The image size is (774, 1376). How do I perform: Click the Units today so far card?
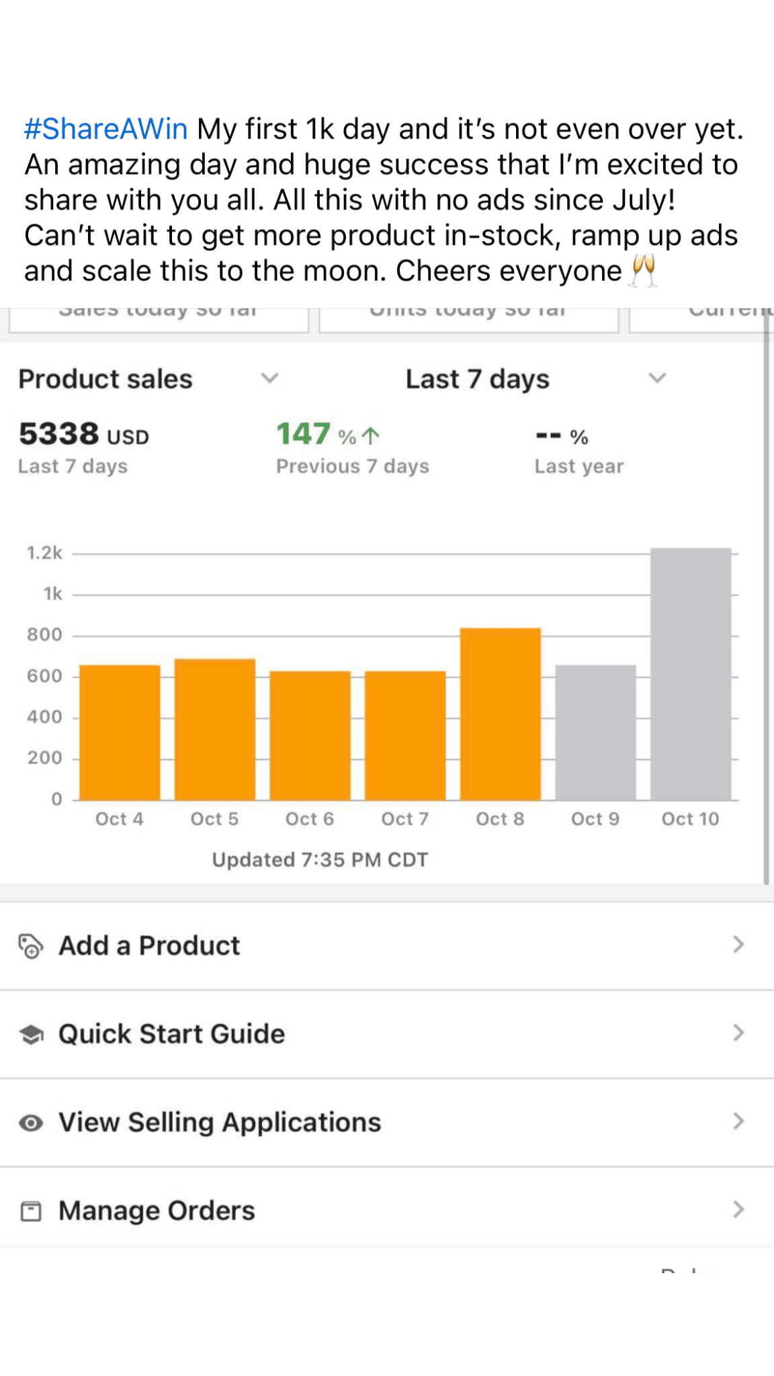[468, 319]
